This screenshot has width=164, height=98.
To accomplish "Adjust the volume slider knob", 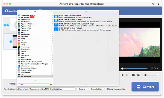I will click(158, 75).
